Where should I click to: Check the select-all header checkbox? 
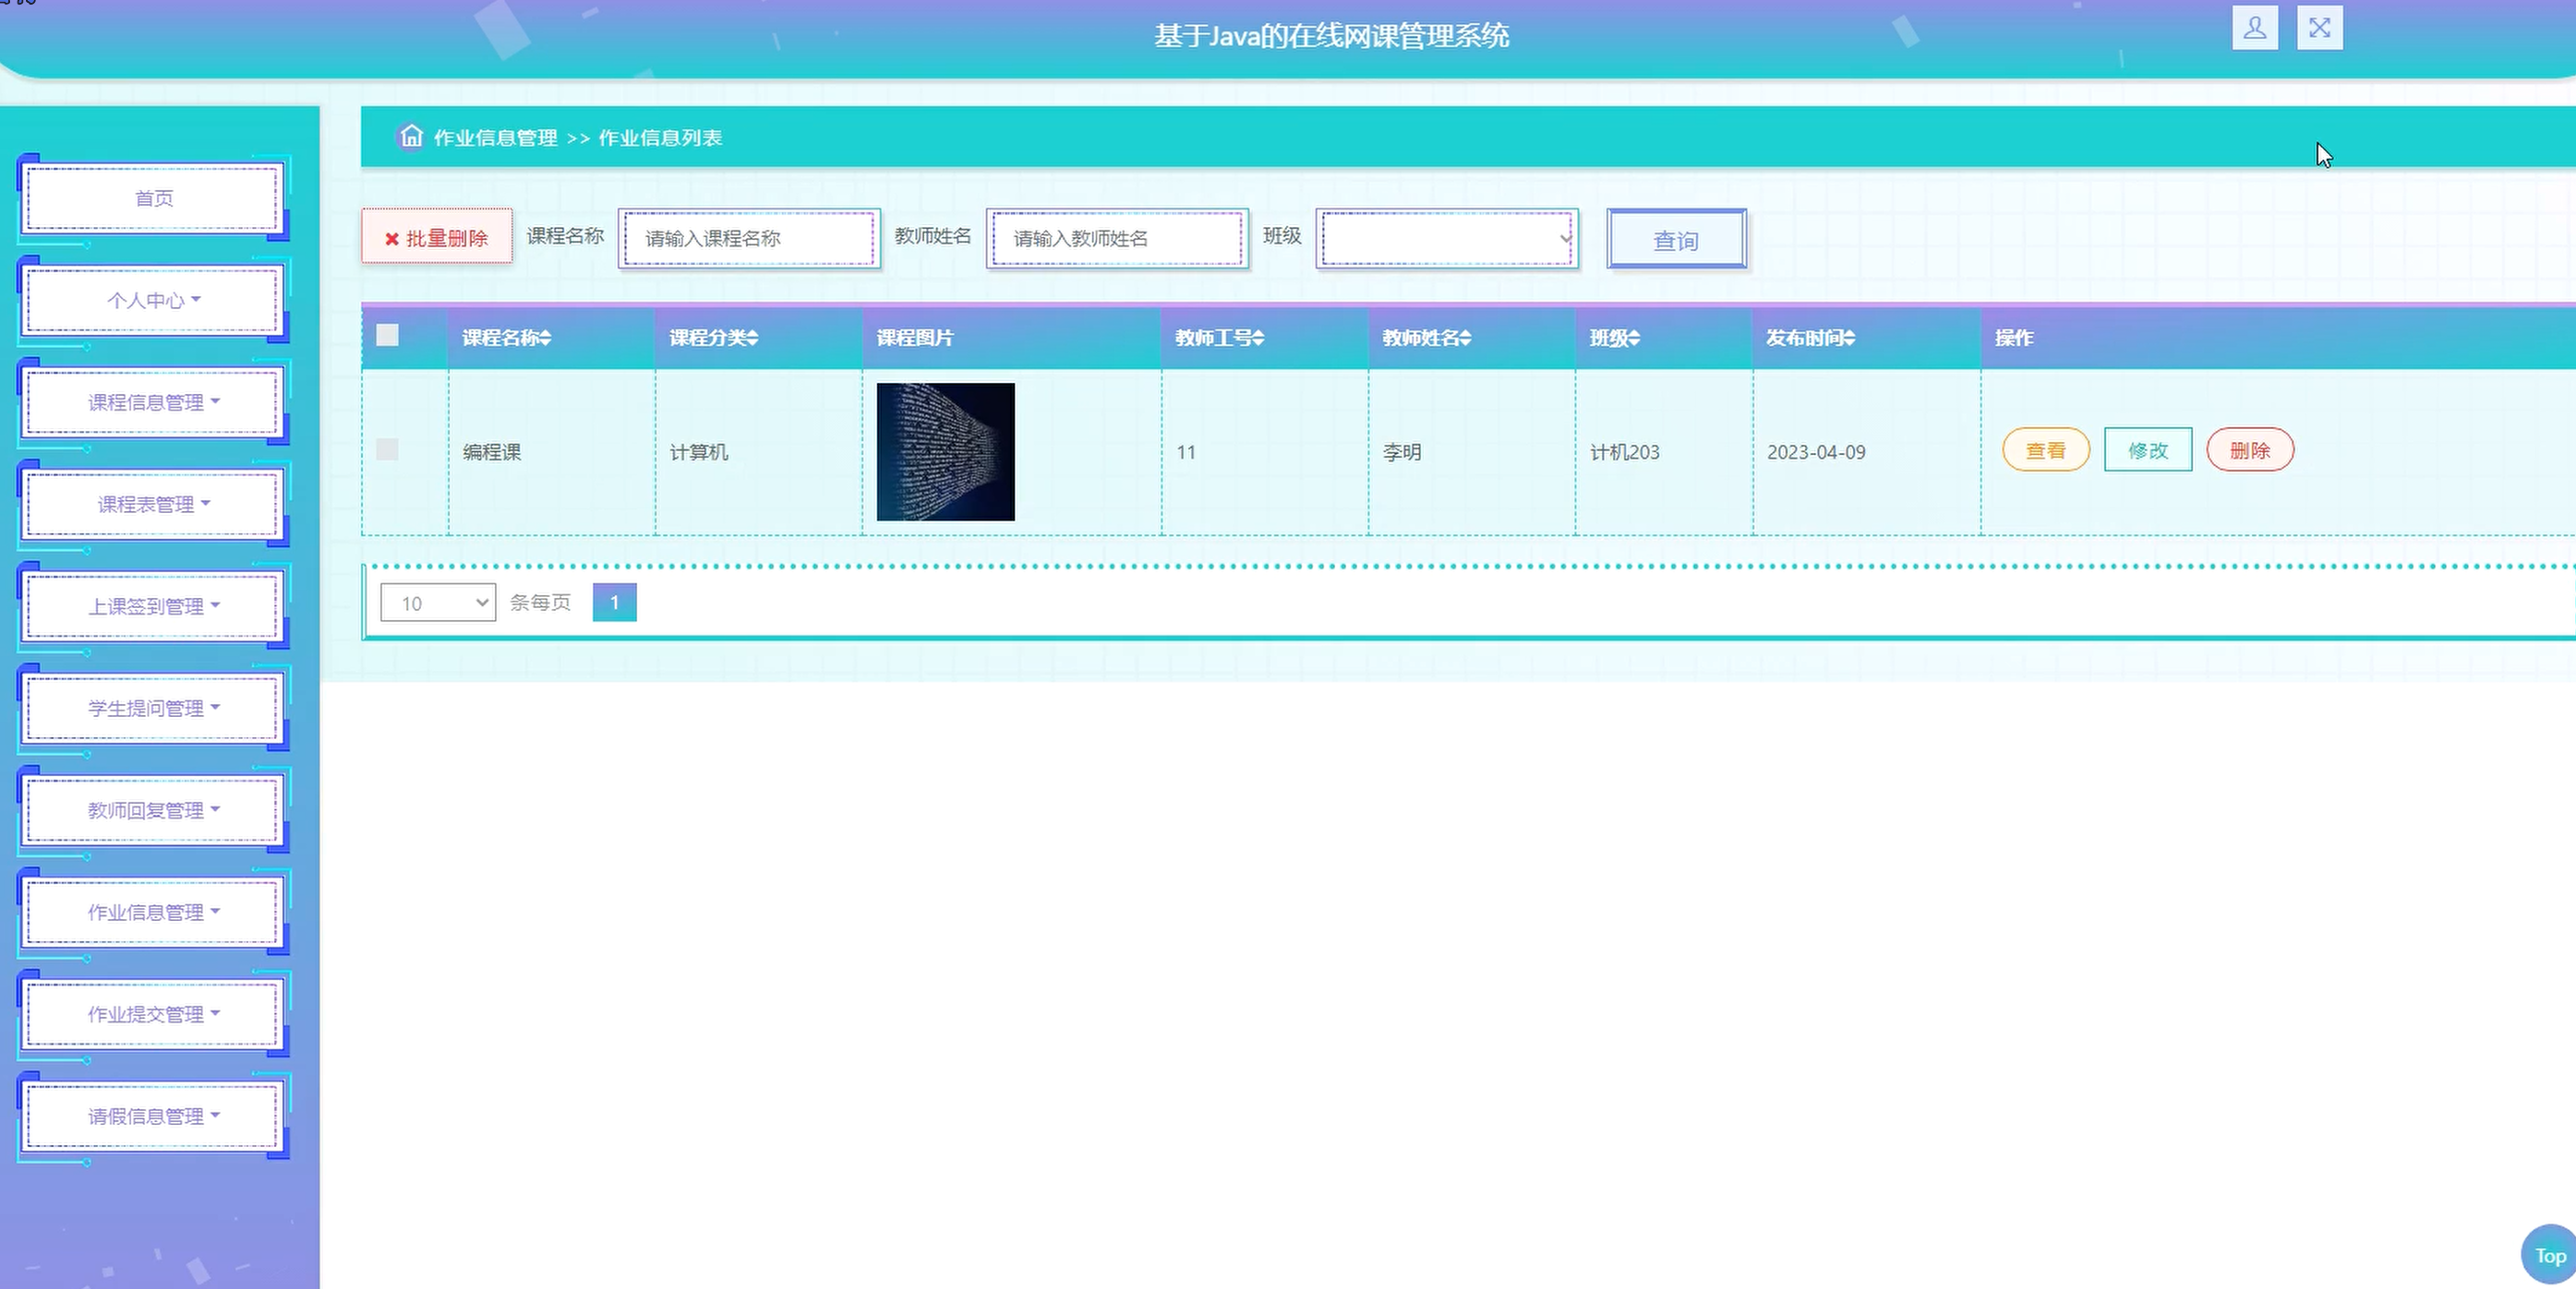click(x=387, y=335)
